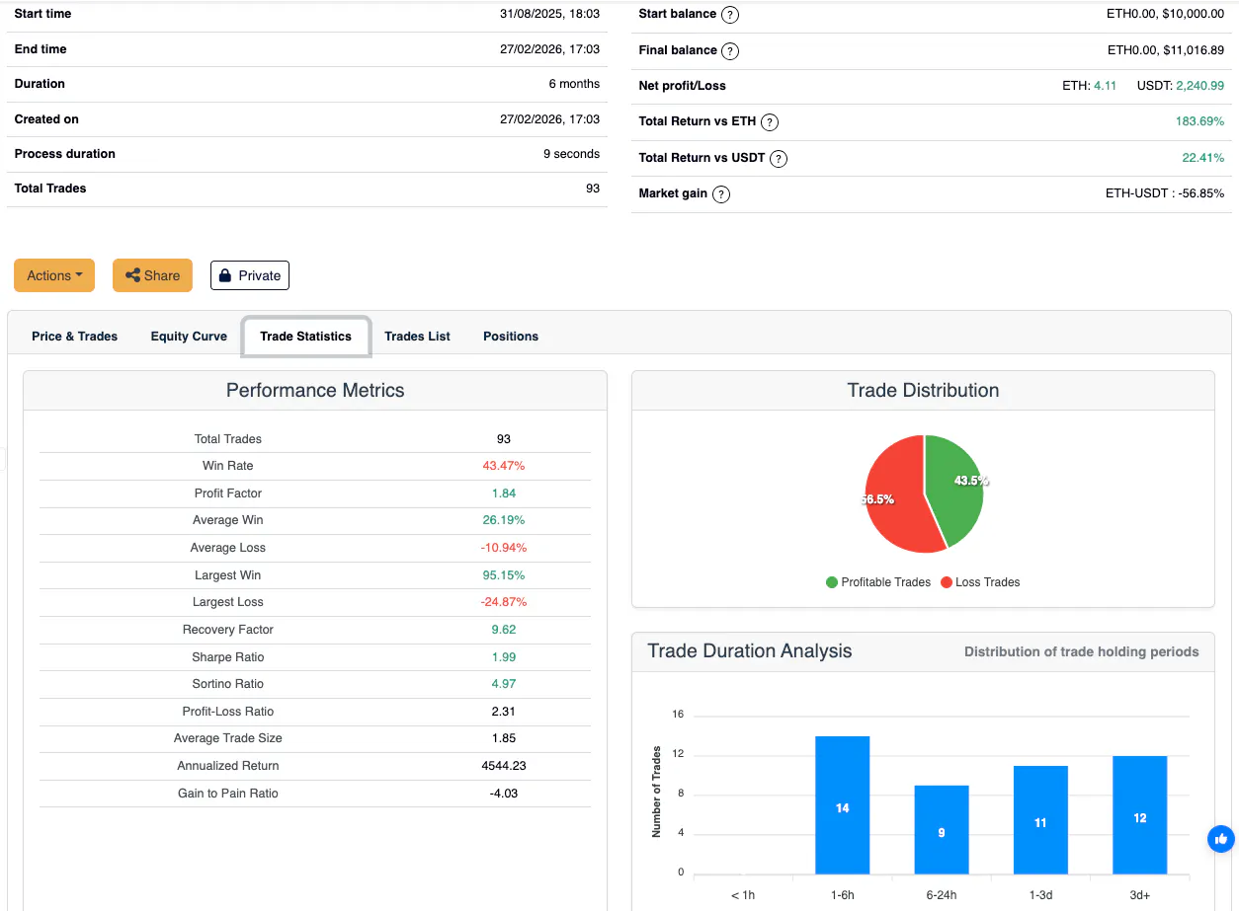Click the Recovery Factor value 9.62
The height and width of the screenshot is (911, 1239).
tap(504, 630)
